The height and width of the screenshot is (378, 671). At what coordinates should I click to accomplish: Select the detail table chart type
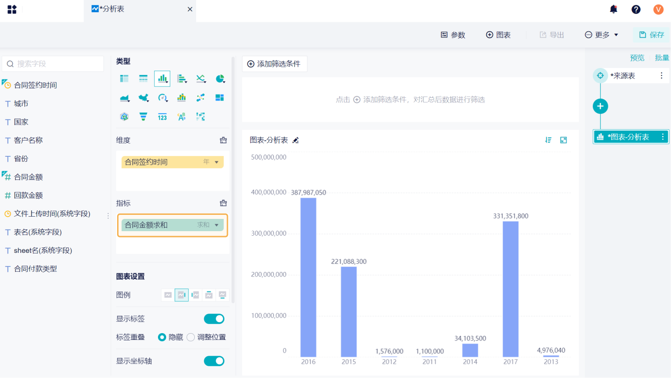tap(143, 79)
